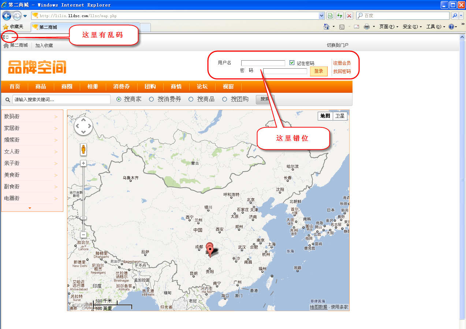This screenshot has height=329, width=466.
Task: Select the 搜商品 radio button
Action: pyautogui.click(x=191, y=99)
